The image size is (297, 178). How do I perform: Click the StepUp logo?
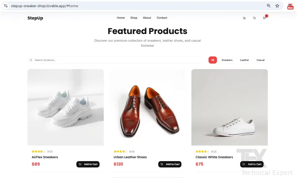tap(35, 18)
